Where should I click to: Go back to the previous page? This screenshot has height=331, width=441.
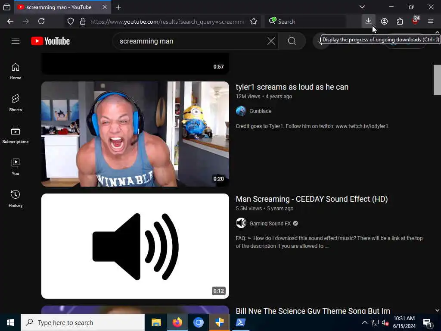pyautogui.click(x=10, y=21)
